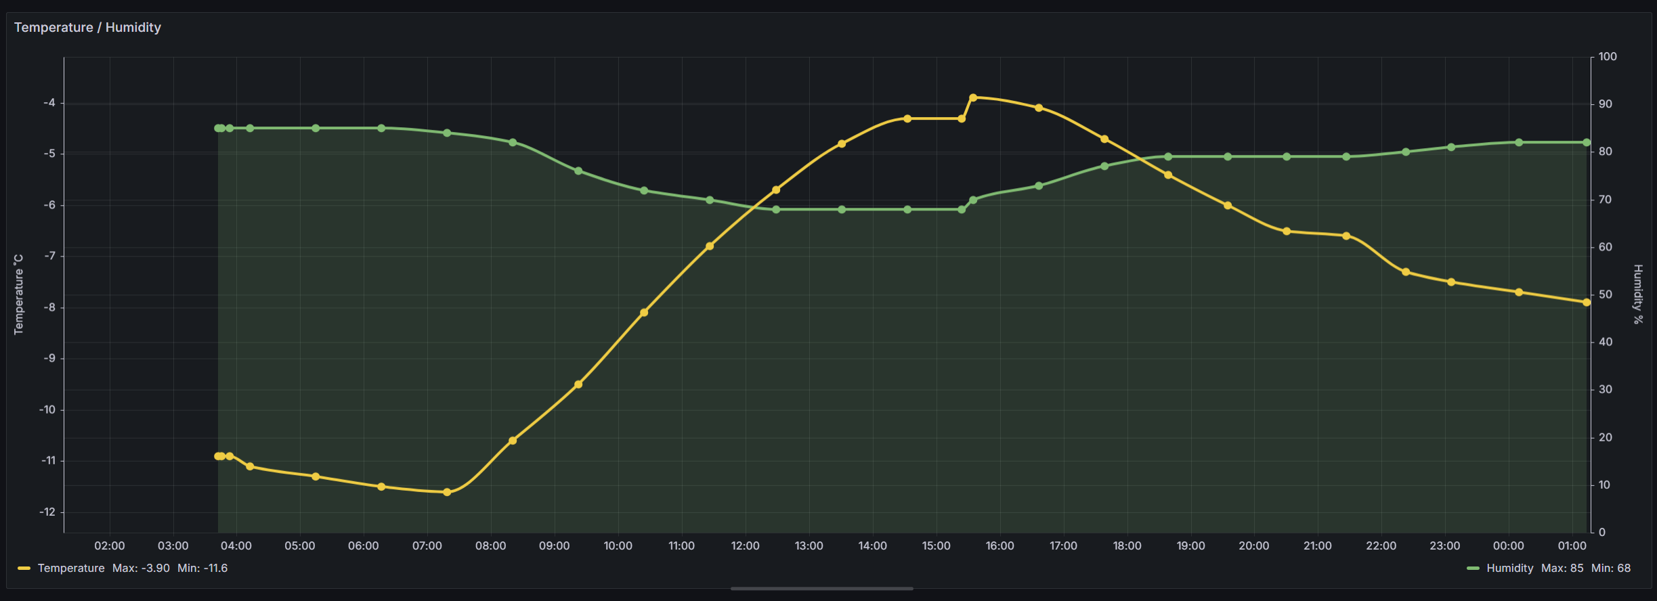Click the yellow Temperature legend color swatch

24,569
